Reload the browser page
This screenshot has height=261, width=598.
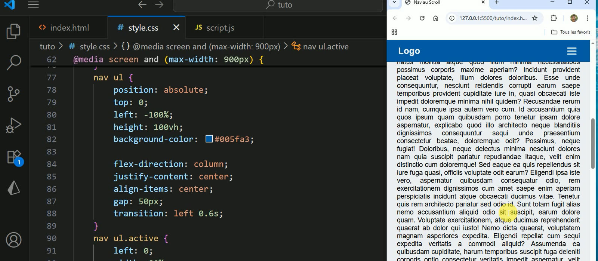click(422, 18)
